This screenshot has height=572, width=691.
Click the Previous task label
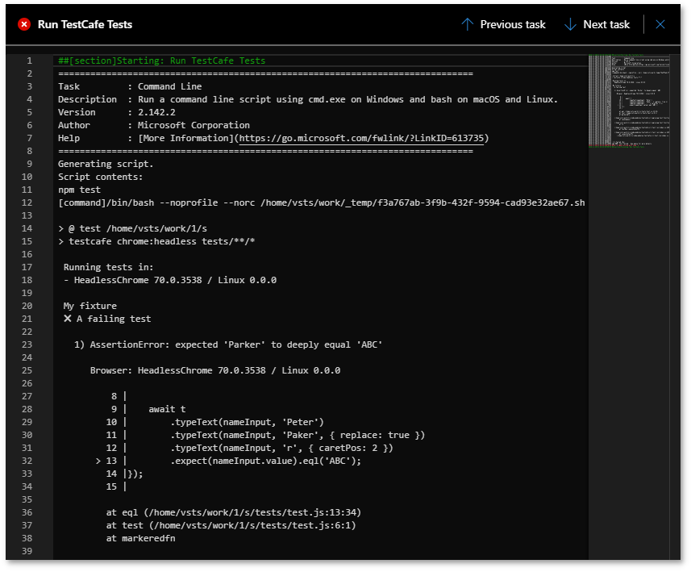coord(513,24)
